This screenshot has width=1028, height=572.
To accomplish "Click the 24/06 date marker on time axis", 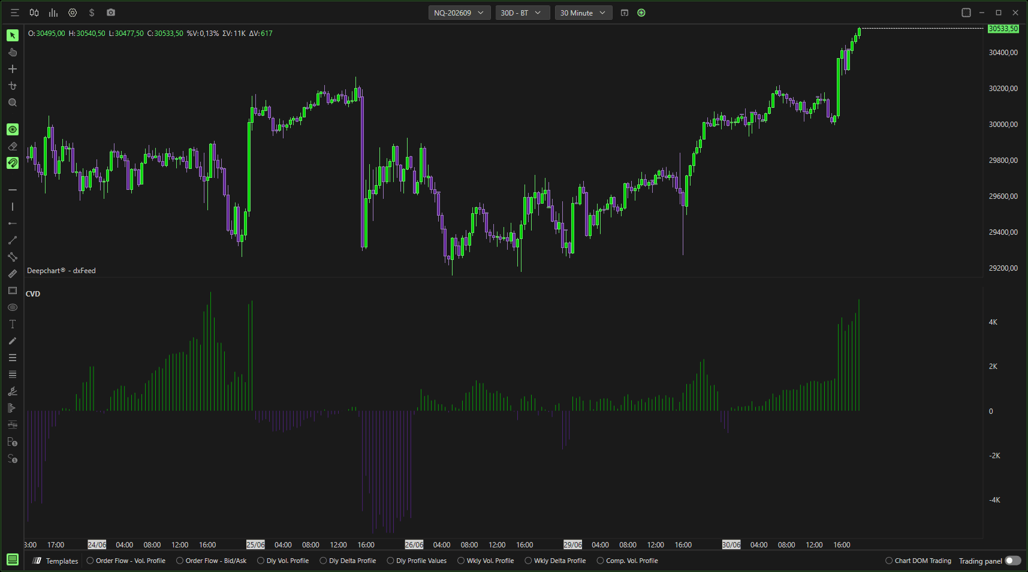I will pyautogui.click(x=97, y=545).
